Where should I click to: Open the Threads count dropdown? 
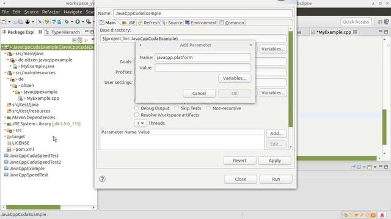click(140, 123)
